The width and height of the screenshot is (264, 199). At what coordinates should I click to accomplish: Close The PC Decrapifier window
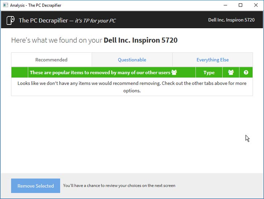pyautogui.click(x=256, y=5)
